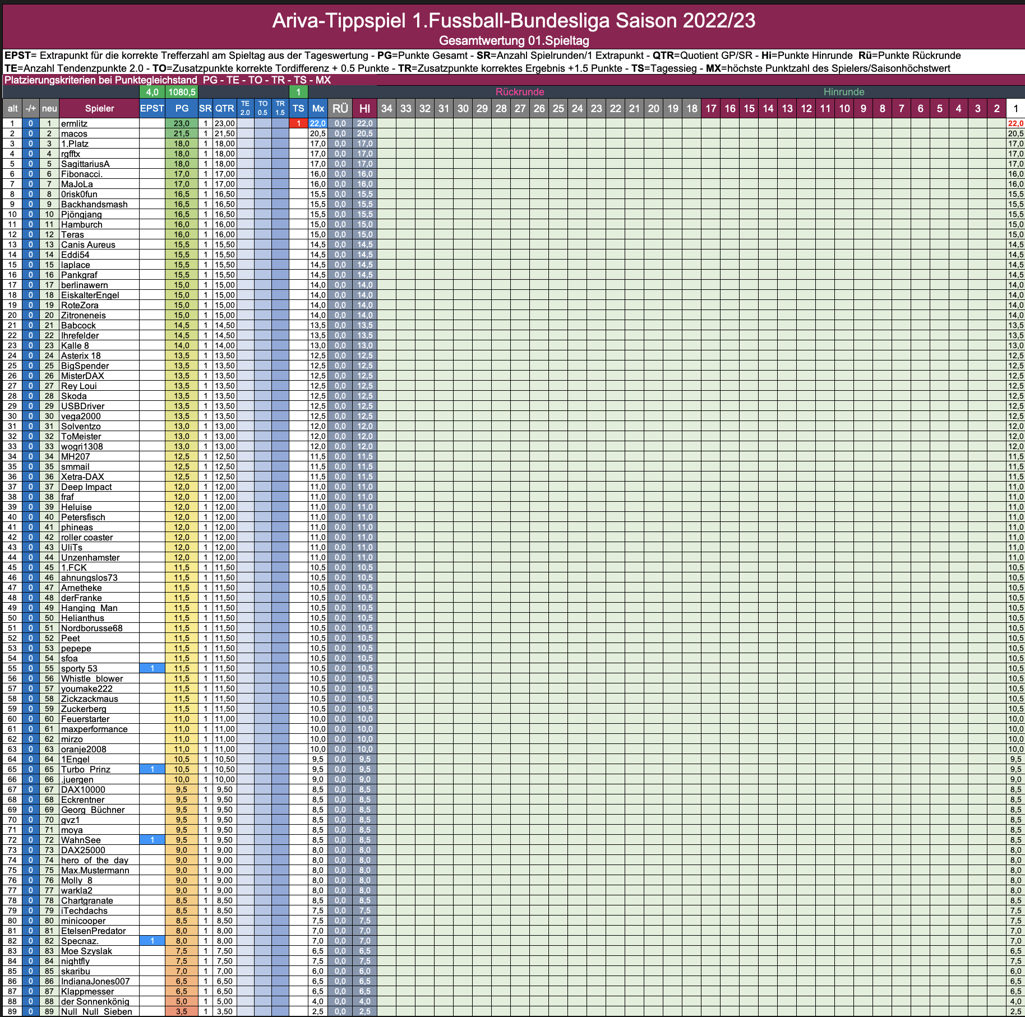This screenshot has height=1017, width=1025.
Task: Click the 'PG' column header
Action: pos(182,108)
